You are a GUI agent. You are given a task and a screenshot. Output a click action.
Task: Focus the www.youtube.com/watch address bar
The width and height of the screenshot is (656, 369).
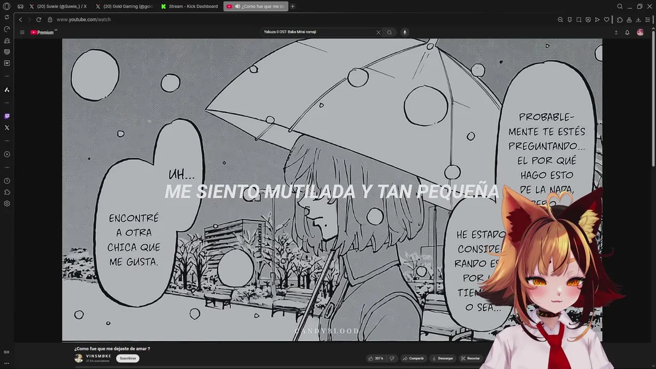pos(84,19)
